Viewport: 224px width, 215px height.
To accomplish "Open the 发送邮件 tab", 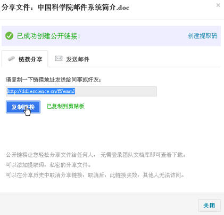I will (72, 59).
